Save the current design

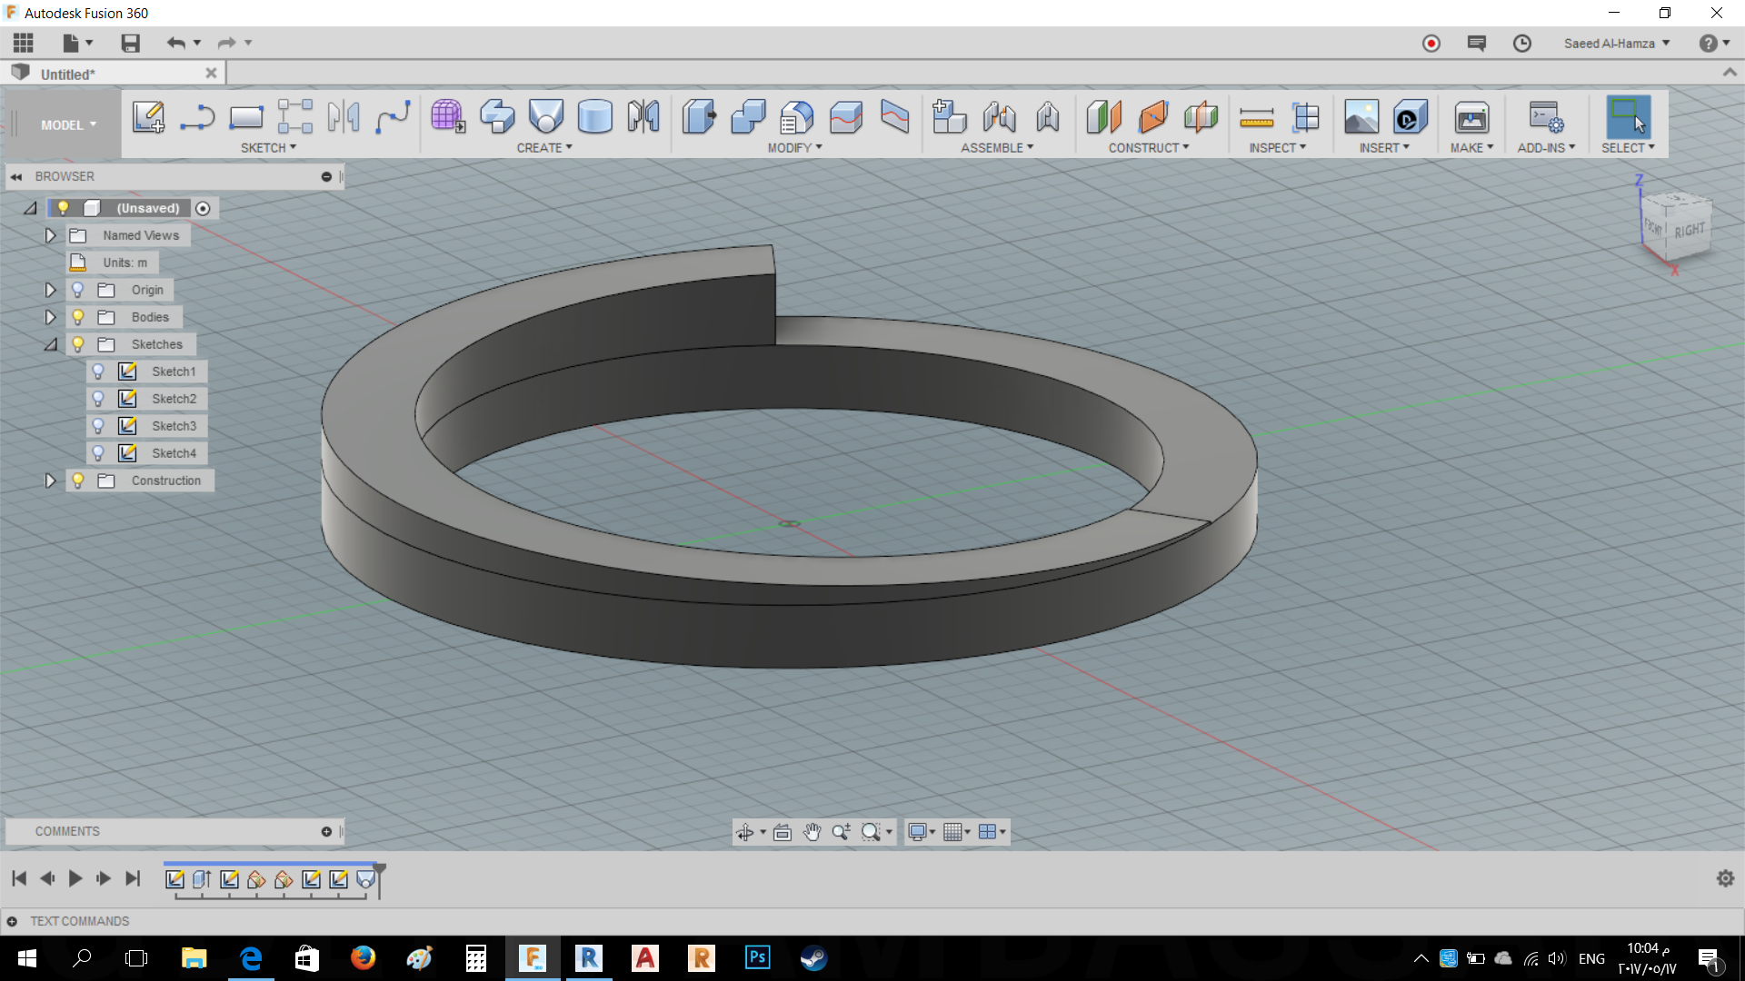[129, 43]
